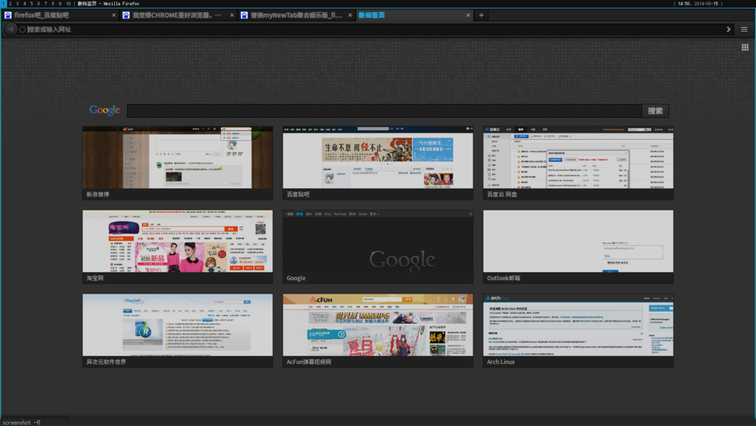Screen dimensions: 756x426
Task: Close the 替换myNewTab tab
Action: [350, 15]
